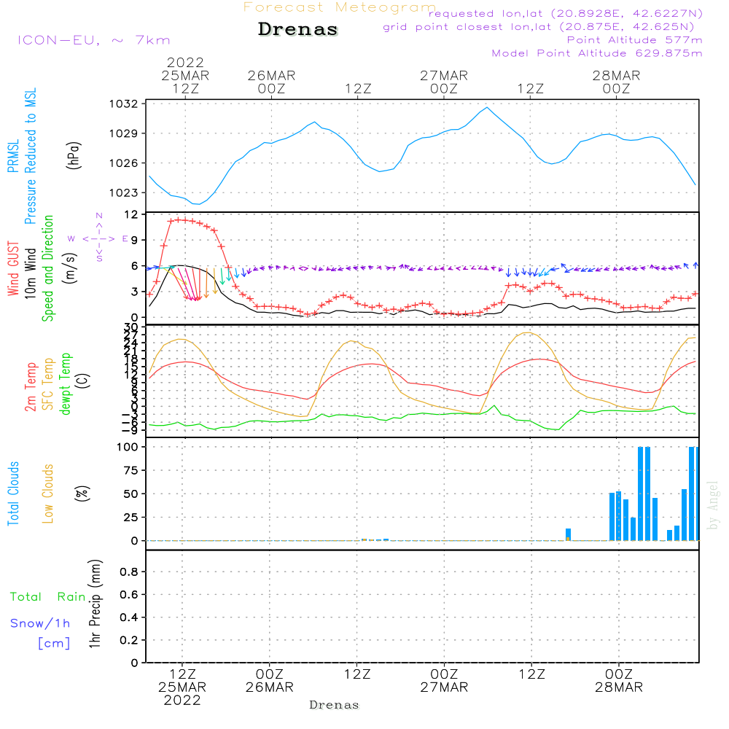Select the orange 'SFC Temp' legend label
This screenshot has height=729, width=729.
click(x=48, y=384)
